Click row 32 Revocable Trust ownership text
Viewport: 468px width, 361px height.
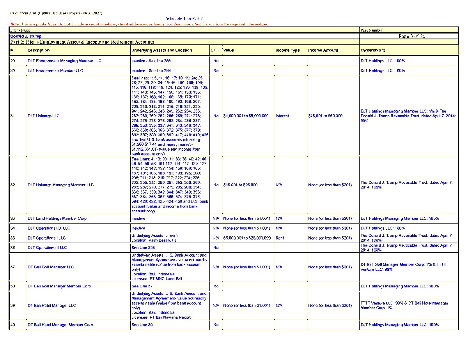pos(407,185)
